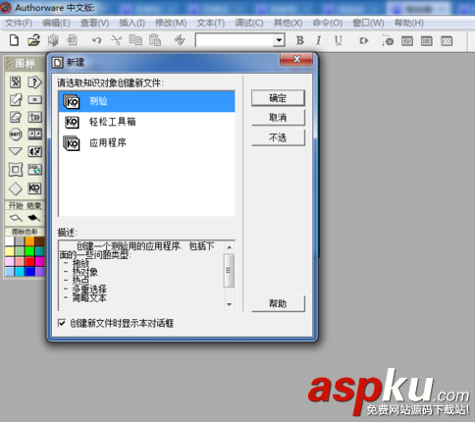The width and height of the screenshot is (475, 422).
Task: Uncheck 创建新文件时显示本对话框 checkbox
Action: pyautogui.click(x=62, y=323)
